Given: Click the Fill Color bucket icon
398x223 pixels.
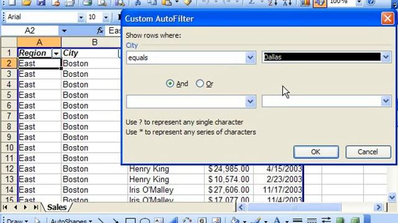Looking at the screenshot, I should (234, 221).
